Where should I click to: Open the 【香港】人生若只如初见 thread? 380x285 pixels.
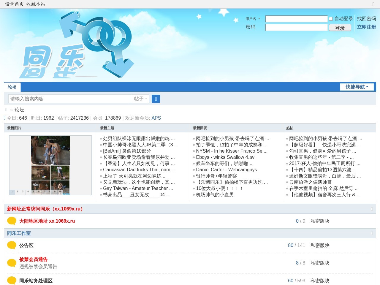click(x=139, y=164)
